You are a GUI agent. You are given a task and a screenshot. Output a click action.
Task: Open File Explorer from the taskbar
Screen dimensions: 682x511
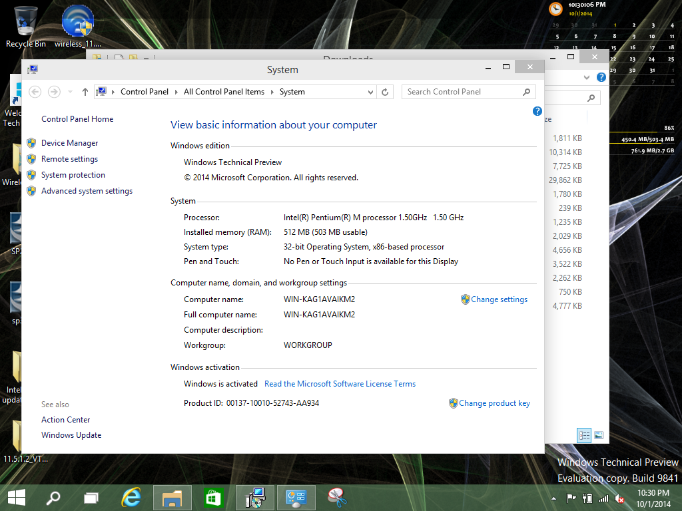[172, 498]
